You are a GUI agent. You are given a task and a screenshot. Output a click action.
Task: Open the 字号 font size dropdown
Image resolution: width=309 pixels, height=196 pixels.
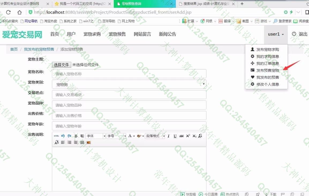click(x=116, y=136)
